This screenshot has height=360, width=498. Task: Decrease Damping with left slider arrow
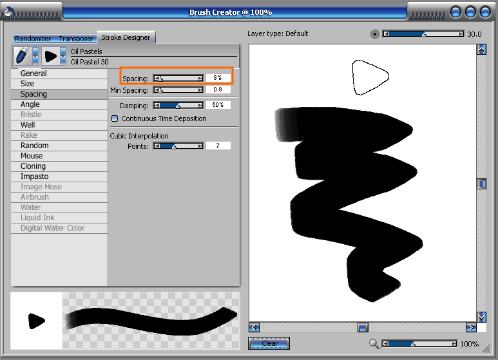(x=157, y=106)
